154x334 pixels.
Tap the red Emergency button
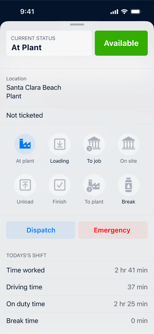113,230
